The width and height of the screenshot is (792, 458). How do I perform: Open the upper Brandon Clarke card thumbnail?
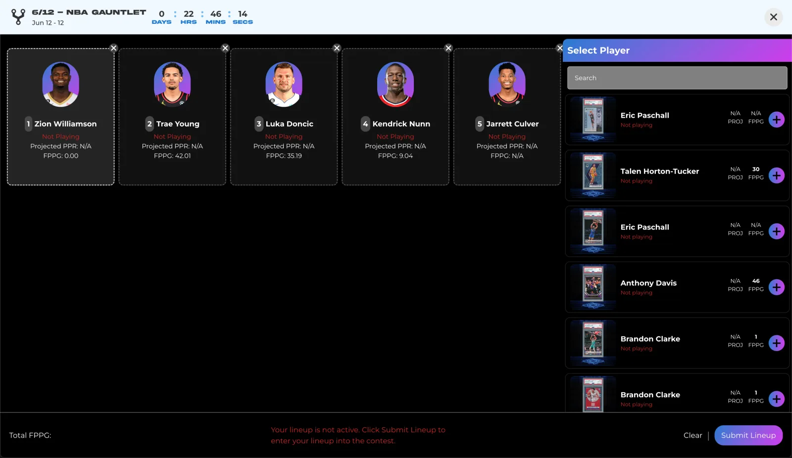(593, 342)
